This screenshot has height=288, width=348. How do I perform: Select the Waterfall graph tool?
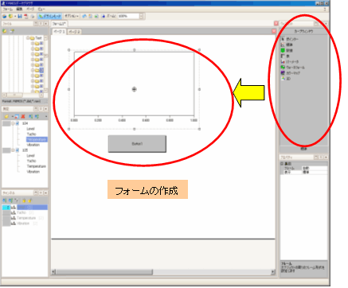pos(293,68)
